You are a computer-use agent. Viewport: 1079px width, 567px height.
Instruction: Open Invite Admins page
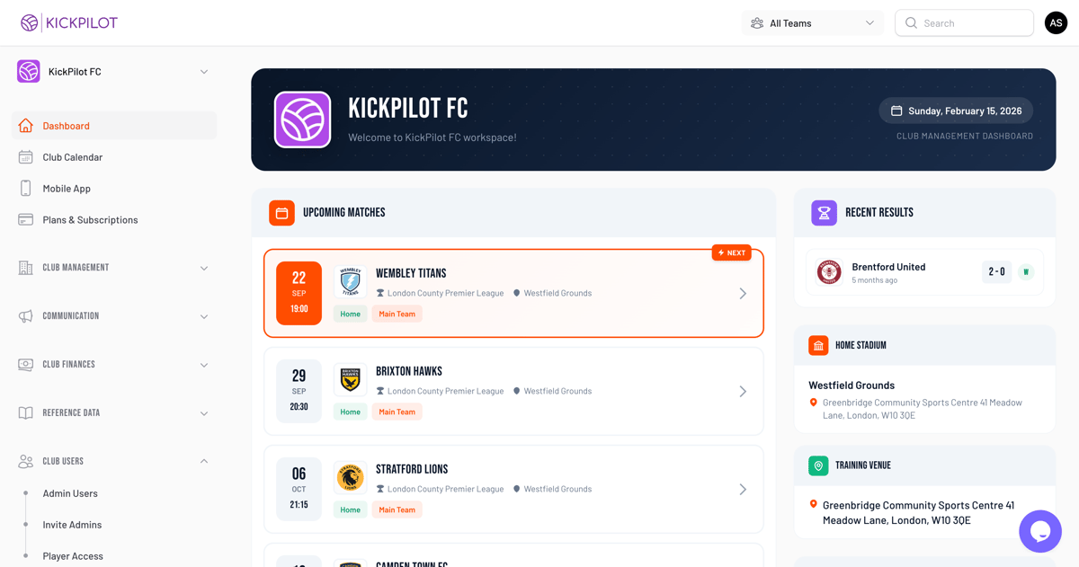71,525
